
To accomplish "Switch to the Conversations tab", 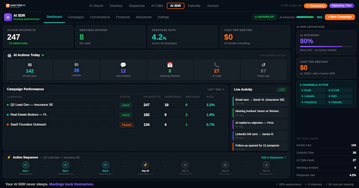I will click(x=100, y=17).
